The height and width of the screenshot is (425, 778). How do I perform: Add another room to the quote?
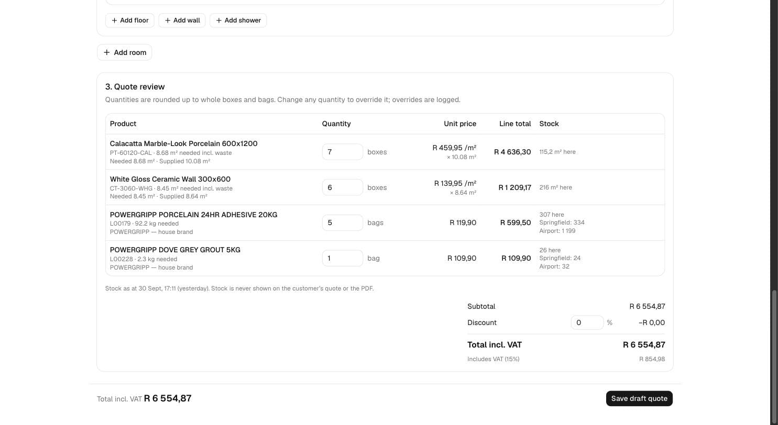tap(125, 52)
